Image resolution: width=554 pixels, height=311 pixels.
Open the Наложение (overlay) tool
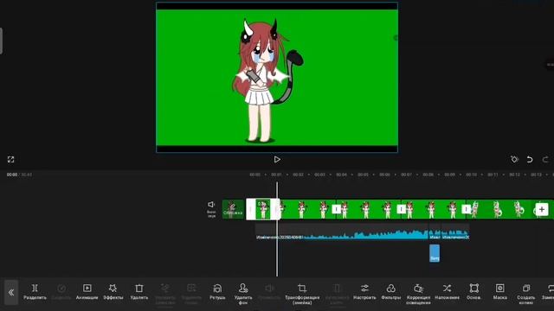pyautogui.click(x=447, y=292)
